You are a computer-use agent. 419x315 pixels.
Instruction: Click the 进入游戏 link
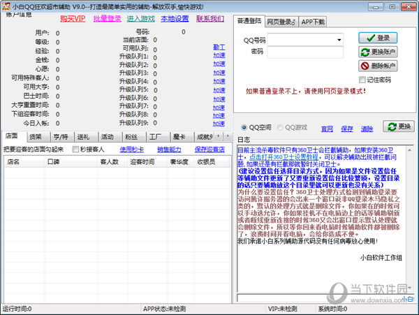coord(141,18)
